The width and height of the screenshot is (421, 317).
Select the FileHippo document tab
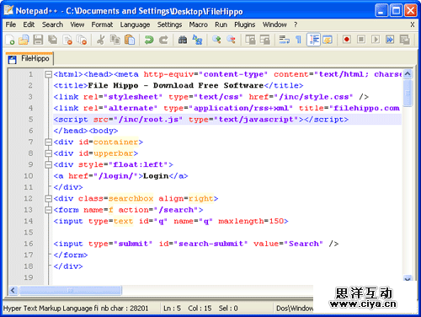(29, 58)
